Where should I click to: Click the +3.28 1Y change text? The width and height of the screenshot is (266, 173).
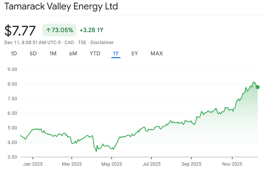pyautogui.click(x=91, y=30)
